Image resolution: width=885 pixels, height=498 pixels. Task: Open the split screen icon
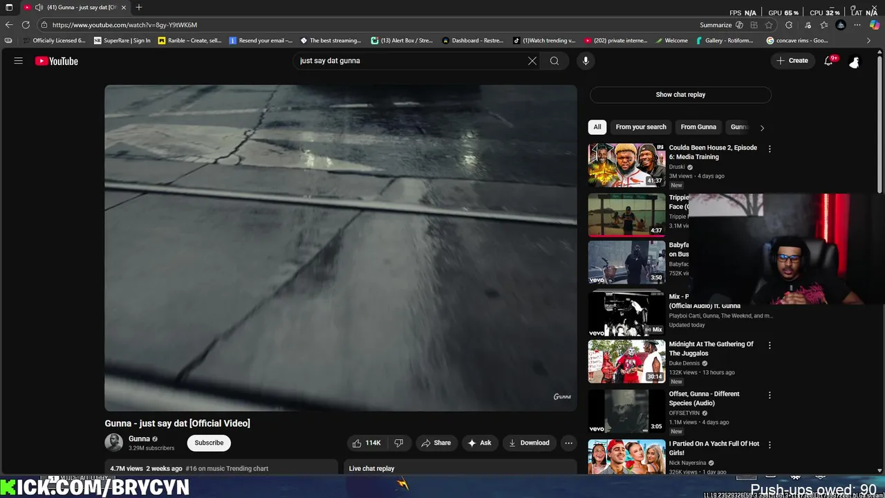point(754,25)
